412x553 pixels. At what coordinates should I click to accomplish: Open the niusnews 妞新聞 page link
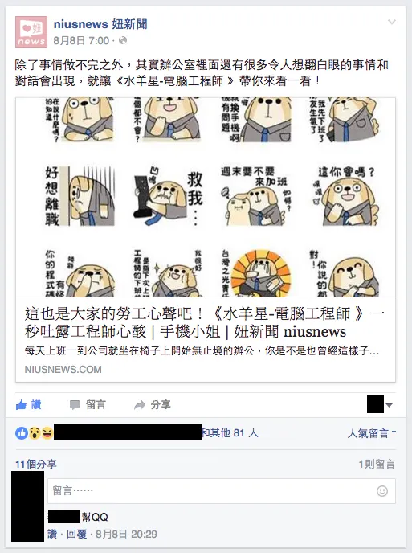click(100, 24)
